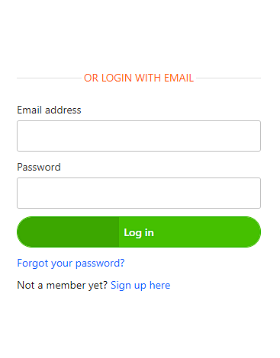Start password recovery via Forgot your password
Screen dimensions: 280x358
[x=71, y=263]
